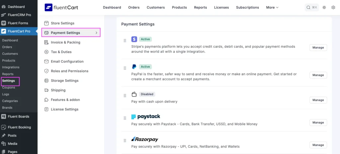Click the Invoice & Packing icon
Screen dimensions: 340x154
46,42
